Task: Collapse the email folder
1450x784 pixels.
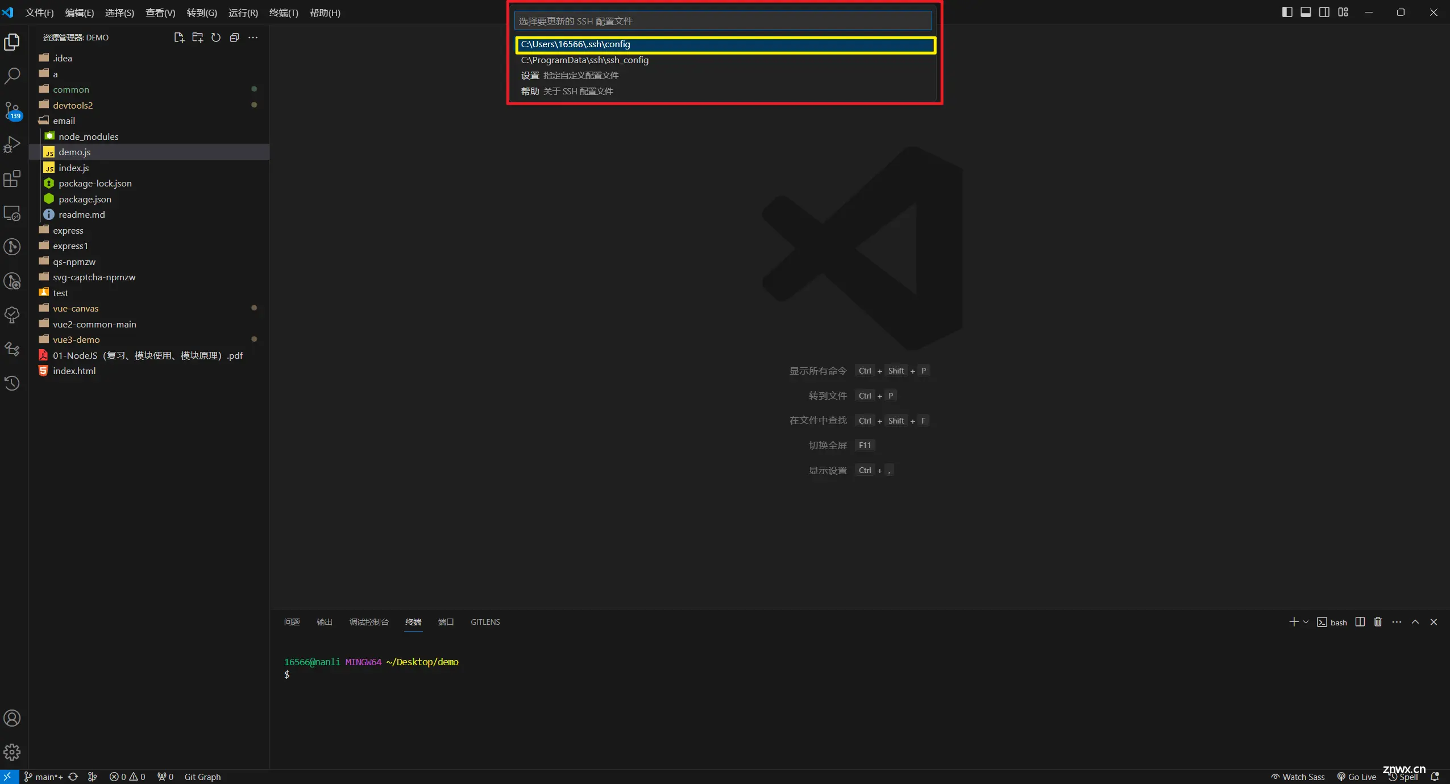Action: pos(149,121)
